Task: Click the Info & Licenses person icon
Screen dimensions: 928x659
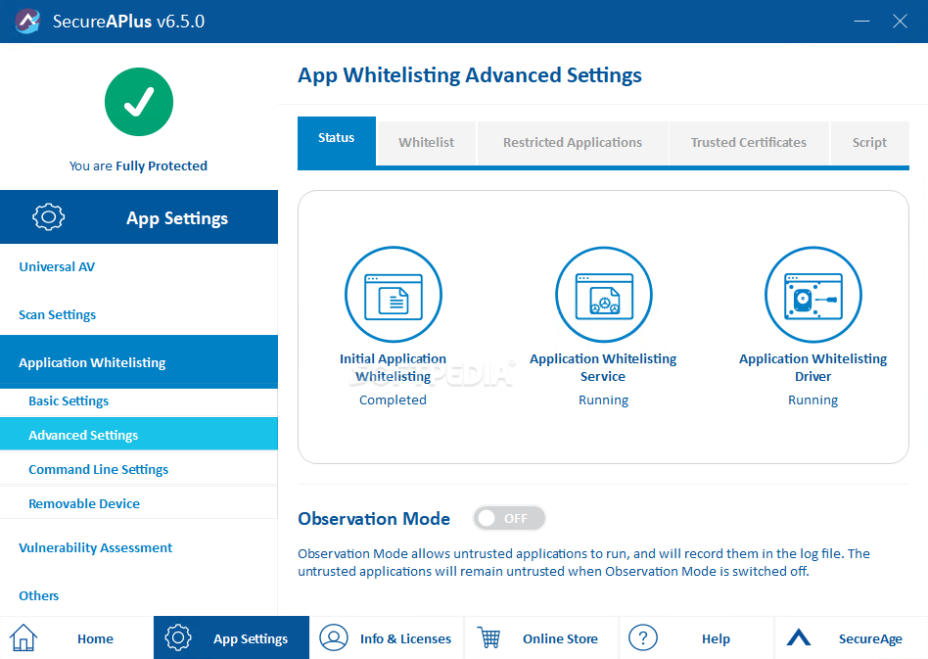Action: pos(334,637)
